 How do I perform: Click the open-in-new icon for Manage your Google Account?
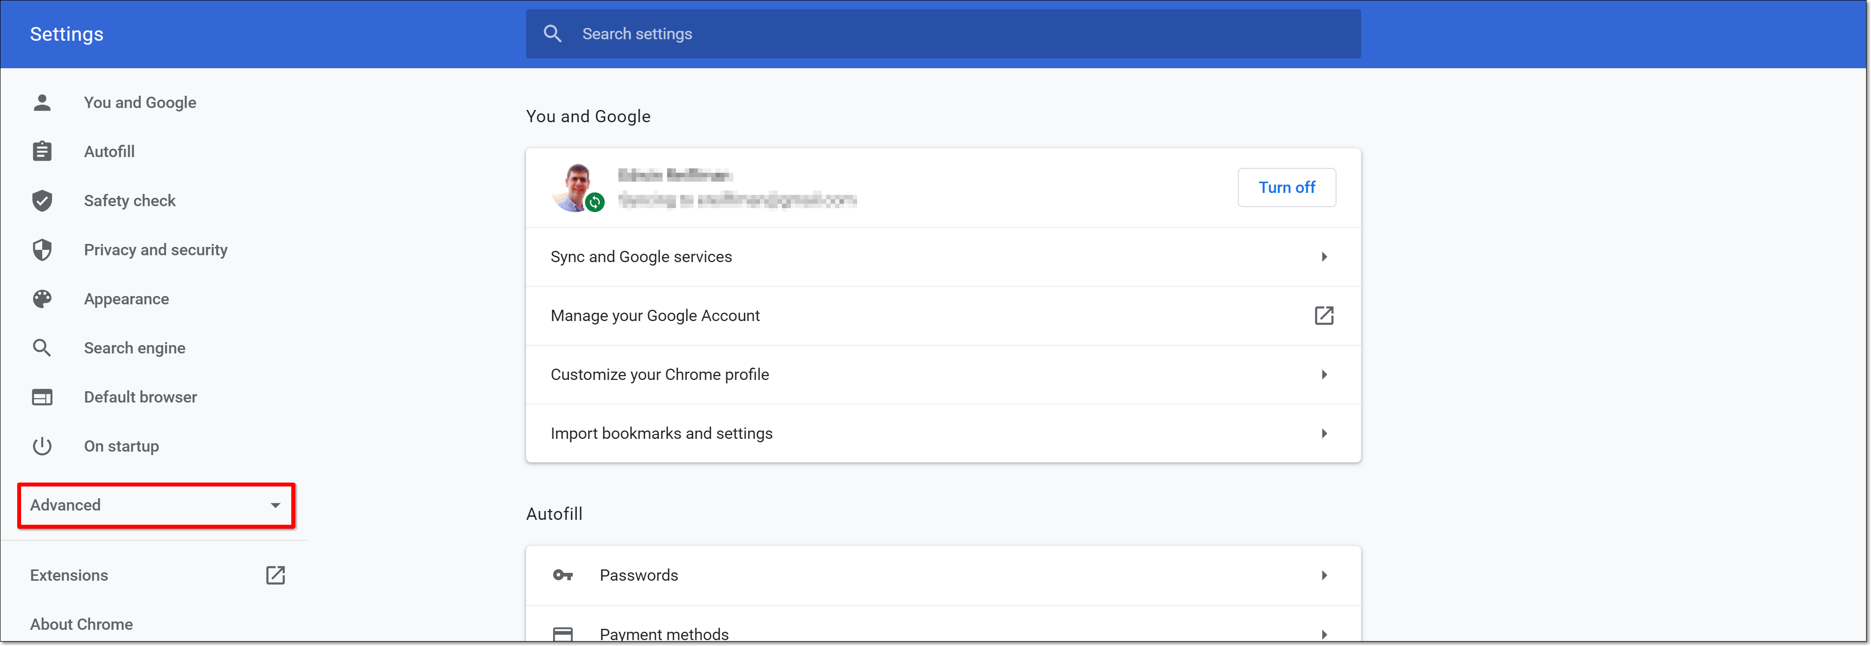tap(1324, 315)
